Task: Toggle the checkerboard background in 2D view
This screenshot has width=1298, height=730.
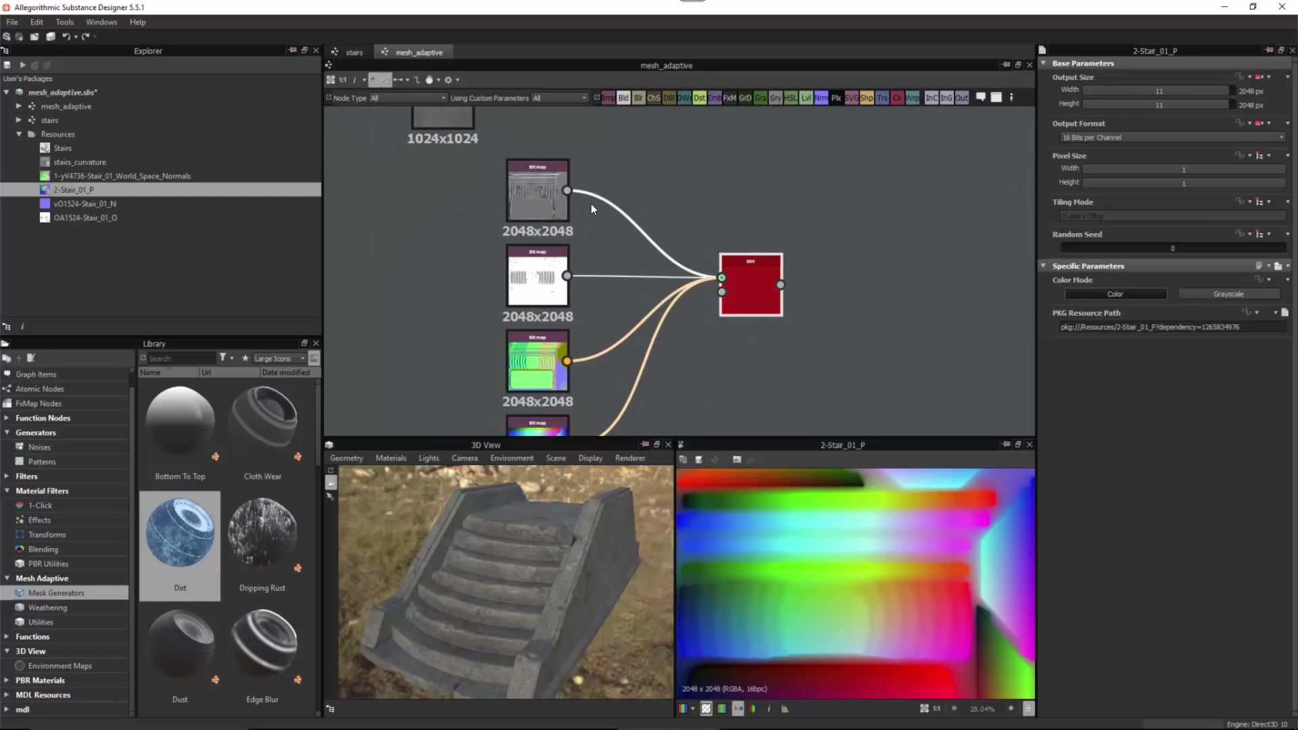Action: 706,708
